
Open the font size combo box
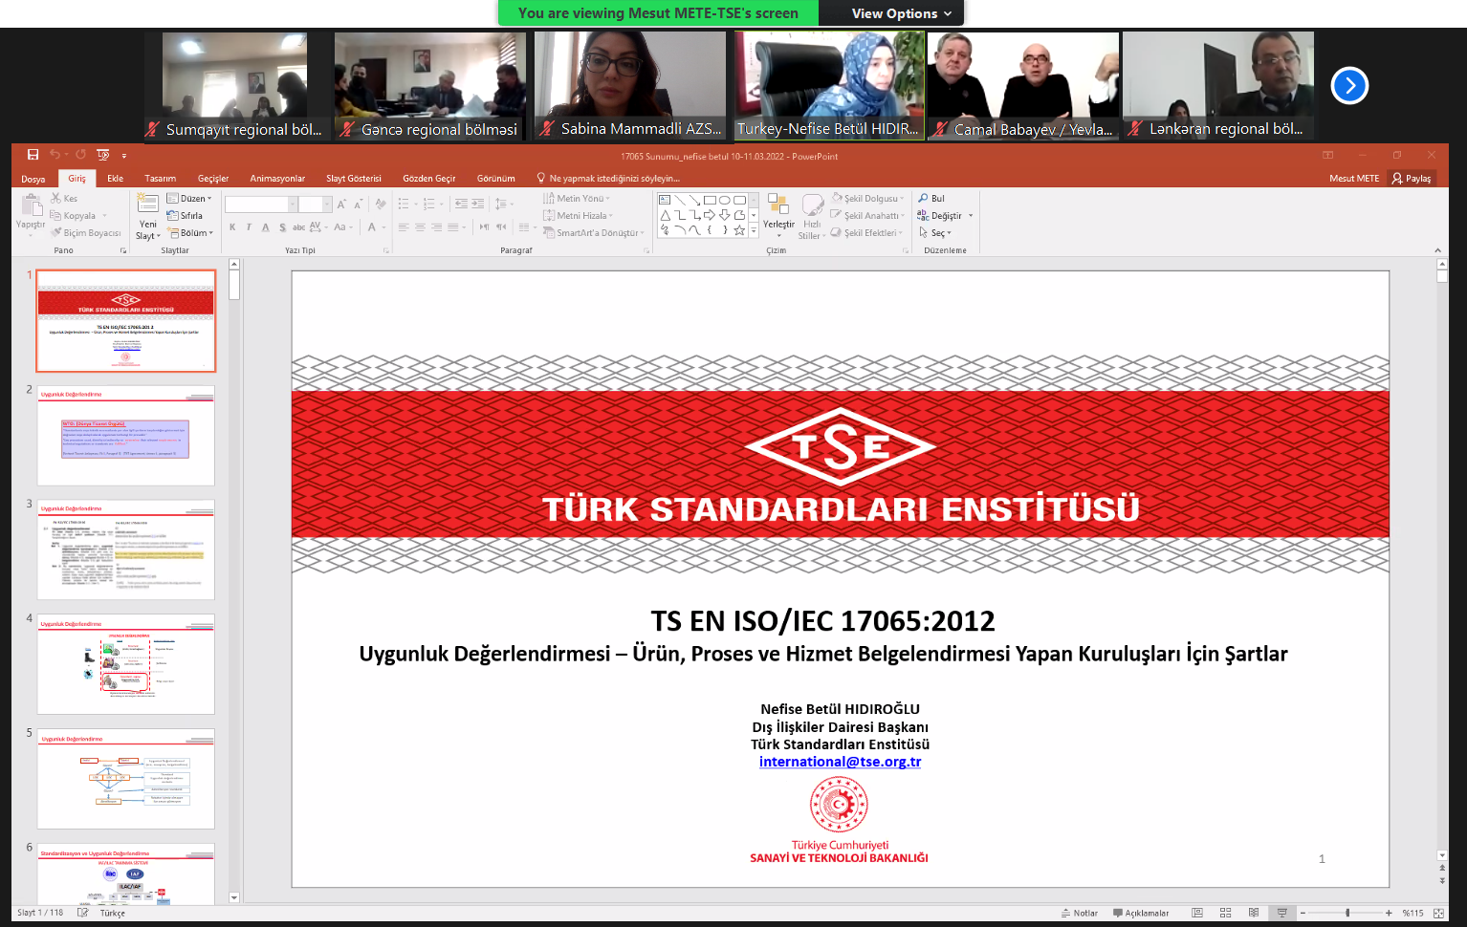[315, 204]
